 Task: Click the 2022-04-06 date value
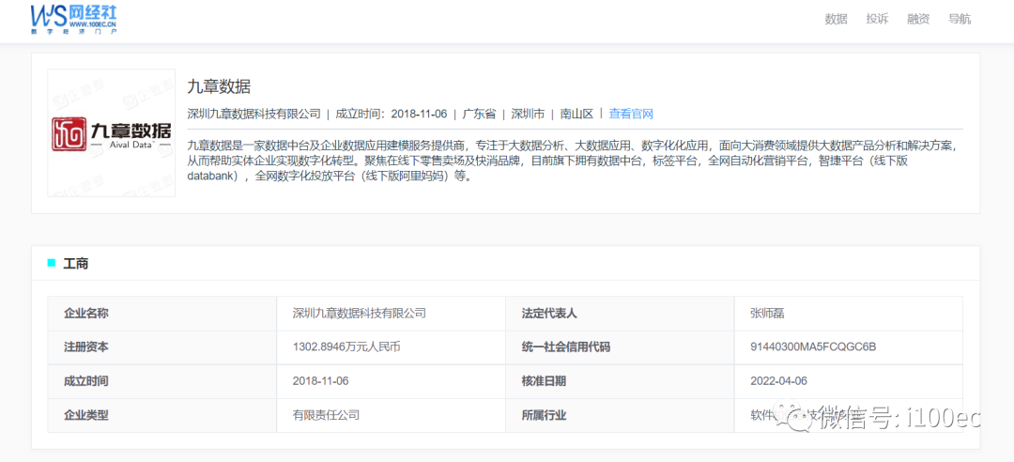tap(778, 381)
